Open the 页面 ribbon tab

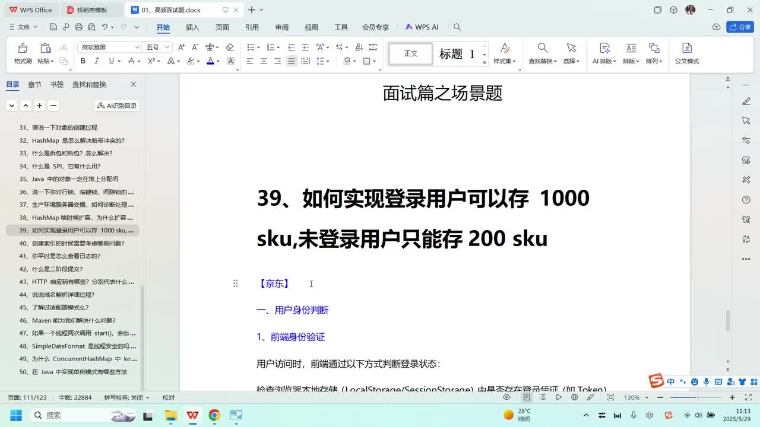coord(222,27)
